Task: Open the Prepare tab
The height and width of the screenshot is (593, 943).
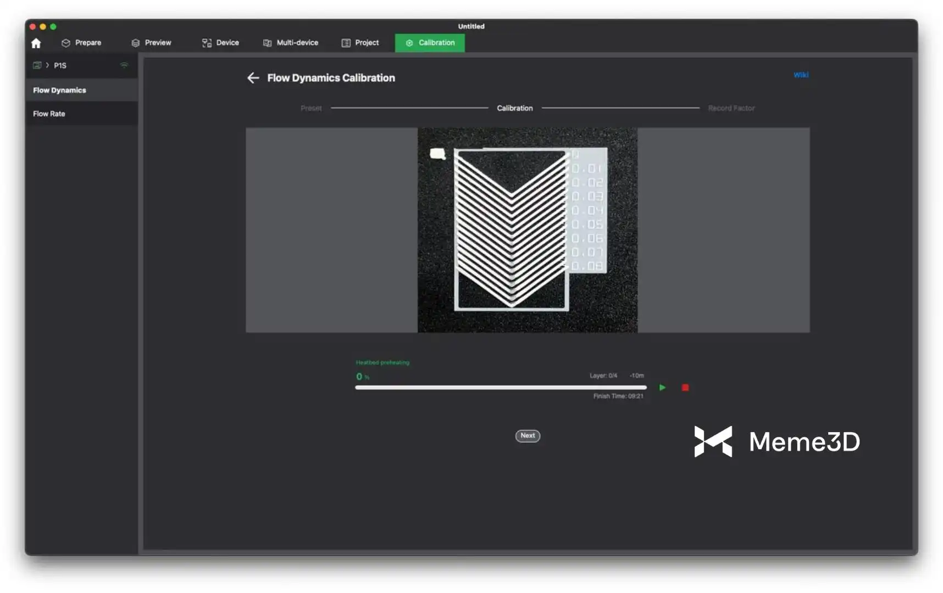Action: tap(81, 43)
